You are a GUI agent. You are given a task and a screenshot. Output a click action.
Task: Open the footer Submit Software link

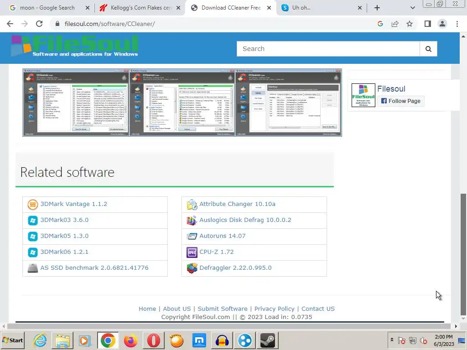click(x=223, y=309)
